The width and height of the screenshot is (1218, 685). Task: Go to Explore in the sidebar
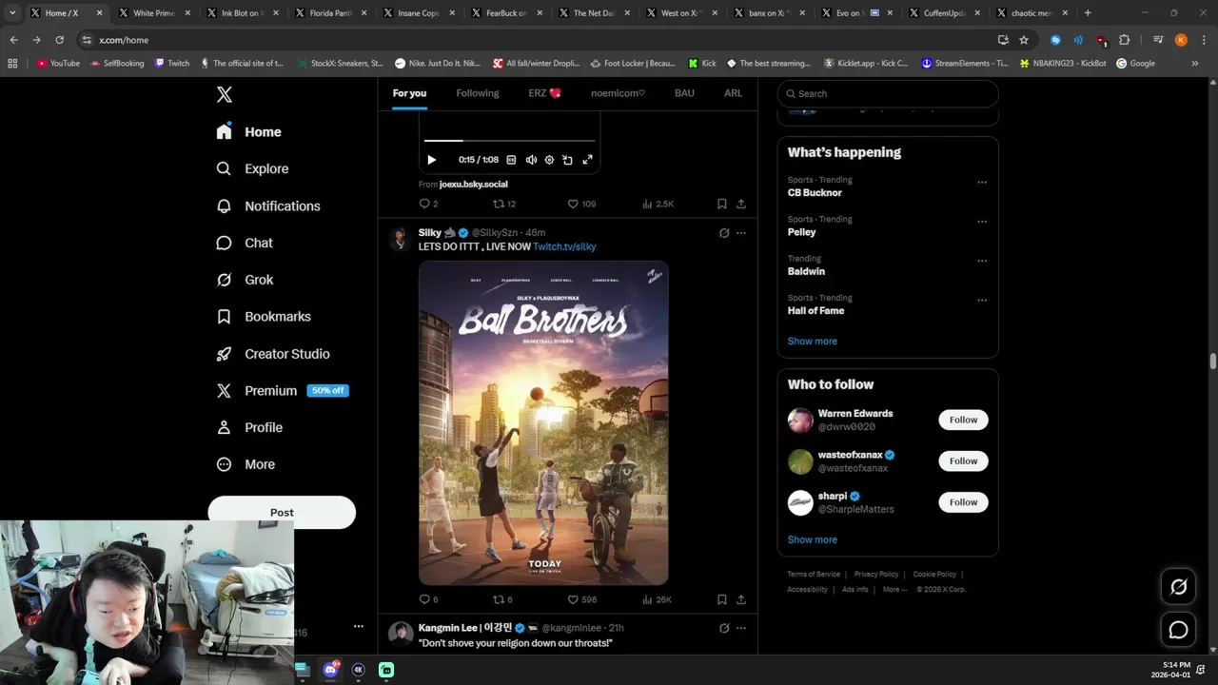point(253,168)
